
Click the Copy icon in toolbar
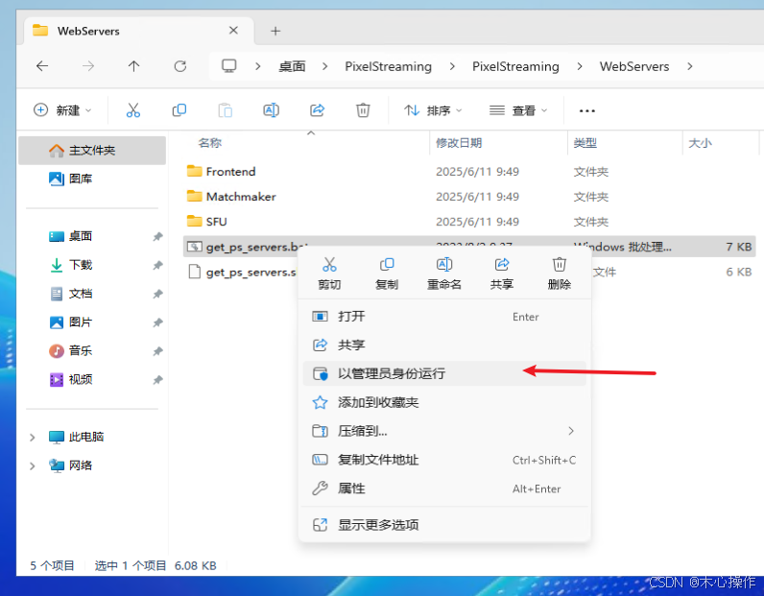pyautogui.click(x=179, y=110)
